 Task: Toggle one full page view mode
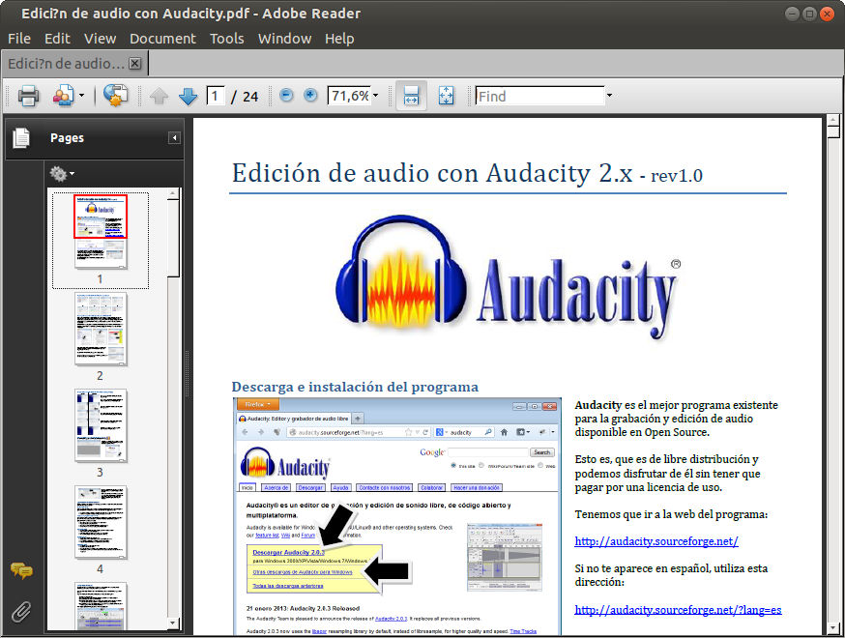click(x=447, y=96)
